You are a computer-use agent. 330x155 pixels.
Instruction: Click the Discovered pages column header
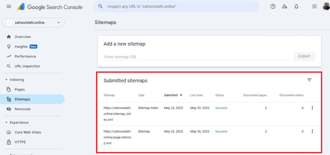[255, 95]
